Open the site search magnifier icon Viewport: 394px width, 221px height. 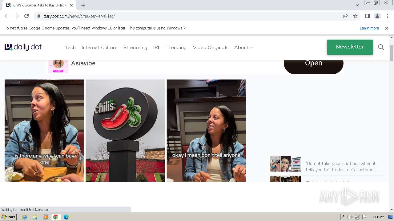click(381, 47)
